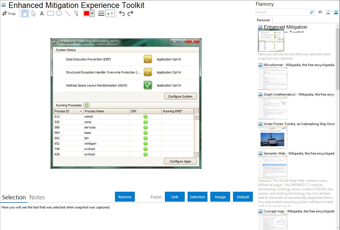Click the red color swatch
This screenshot has width=340, height=230.
coord(87,13)
